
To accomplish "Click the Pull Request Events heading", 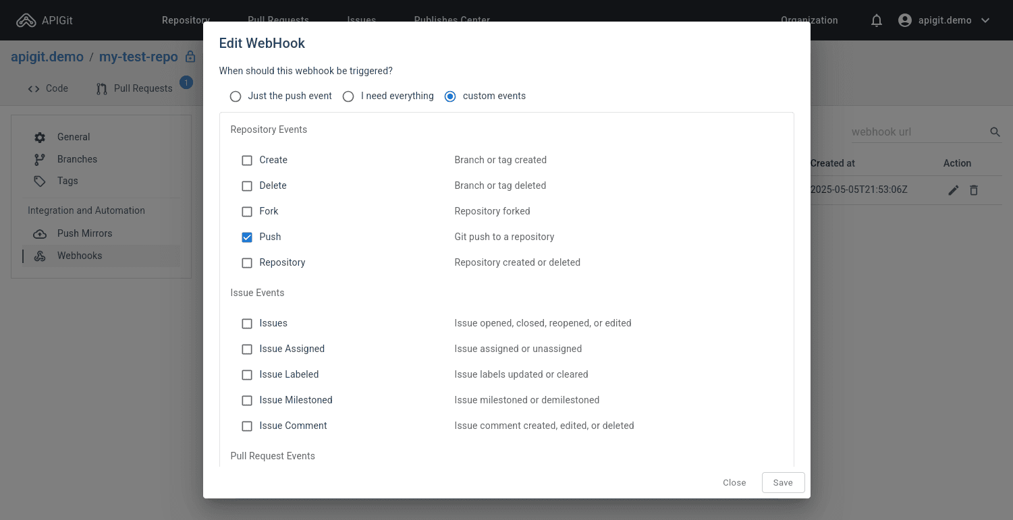I will click(x=273, y=456).
